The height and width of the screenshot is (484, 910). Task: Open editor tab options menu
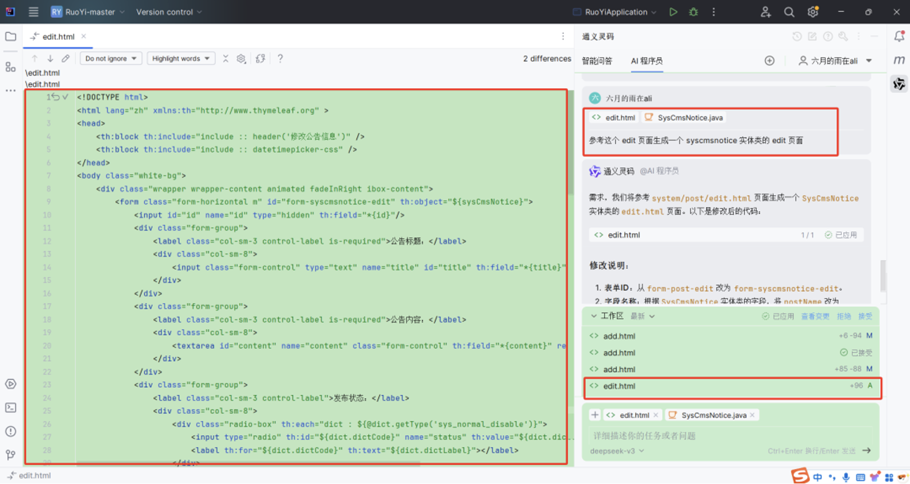563,36
